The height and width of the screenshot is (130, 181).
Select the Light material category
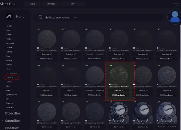pyautogui.click(x=11, y=95)
